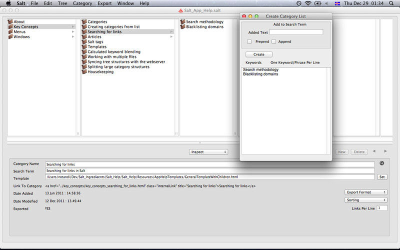Open the Apple menu
400x250 pixels.
8,3
